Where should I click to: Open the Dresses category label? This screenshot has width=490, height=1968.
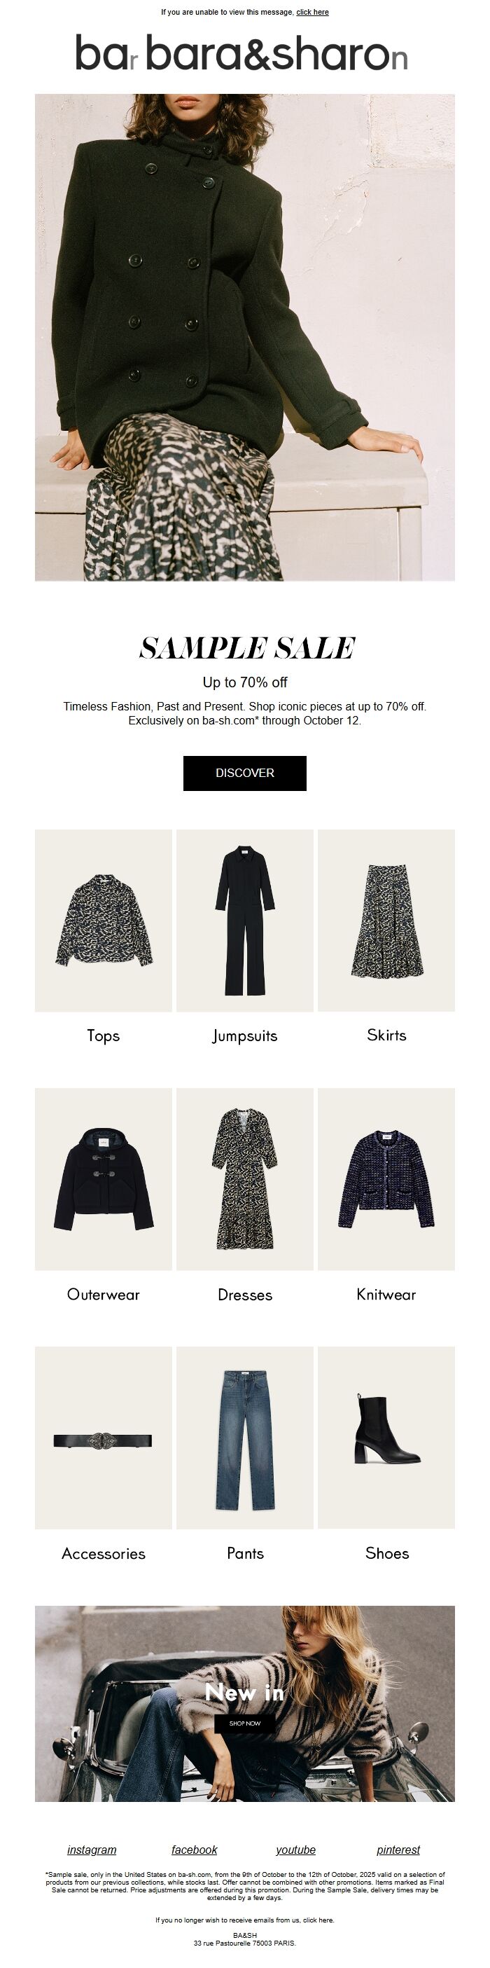(245, 1295)
